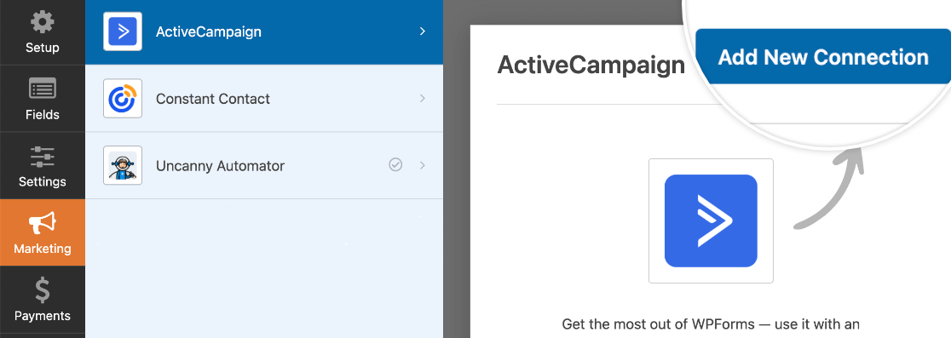The width and height of the screenshot is (951, 338).
Task: Open the Payments dollar icon
Action: (42, 290)
